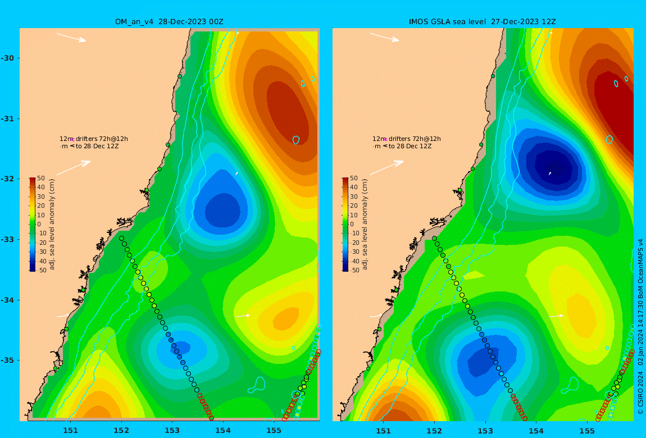The width and height of the screenshot is (646, 438).
Task: Click the northernmost green coastal dot in OM_an_v4 map
Action: click(180, 76)
